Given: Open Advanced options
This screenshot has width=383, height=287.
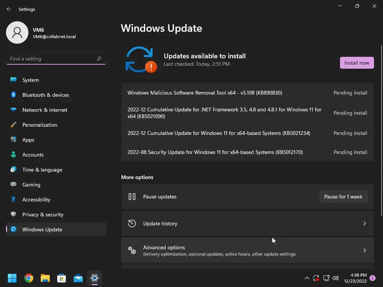Looking at the screenshot, I should point(248,250).
